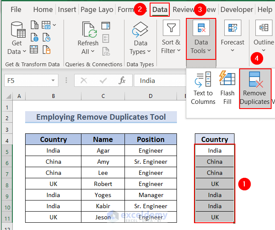Click cell containing Robert
The width and height of the screenshot is (275, 230).
click(x=103, y=184)
